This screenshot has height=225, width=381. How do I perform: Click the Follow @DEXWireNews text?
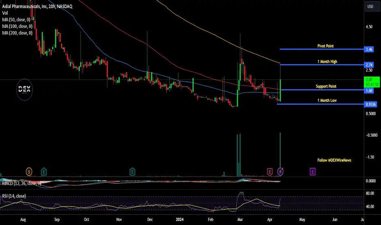334,160
